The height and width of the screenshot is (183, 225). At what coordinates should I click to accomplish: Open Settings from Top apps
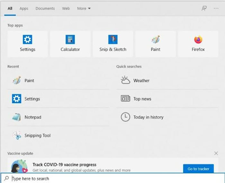pos(27,44)
